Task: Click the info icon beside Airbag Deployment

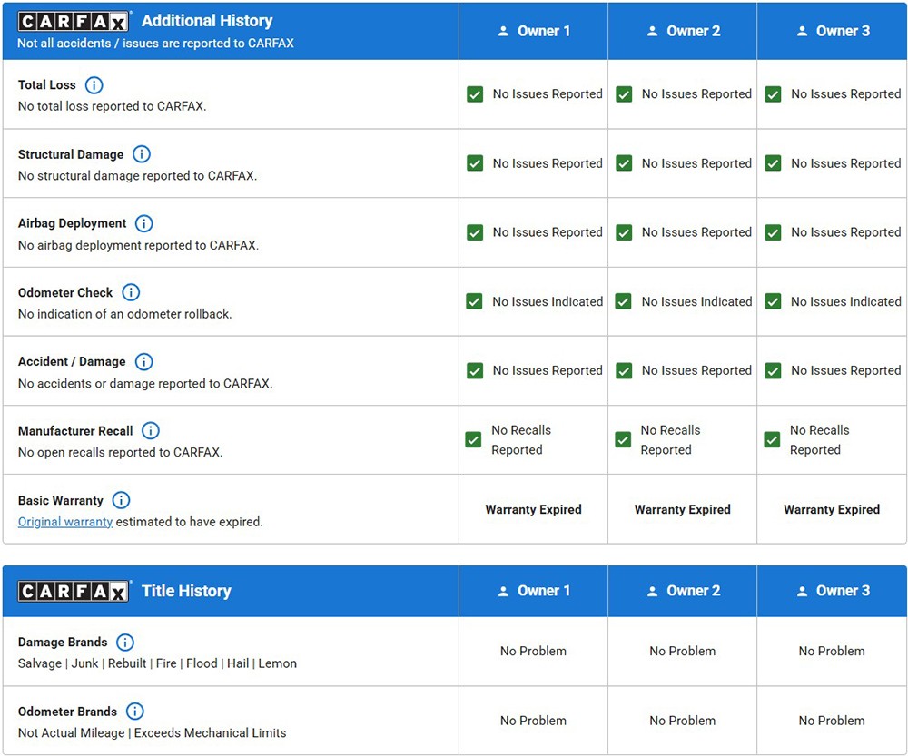Action: (144, 223)
